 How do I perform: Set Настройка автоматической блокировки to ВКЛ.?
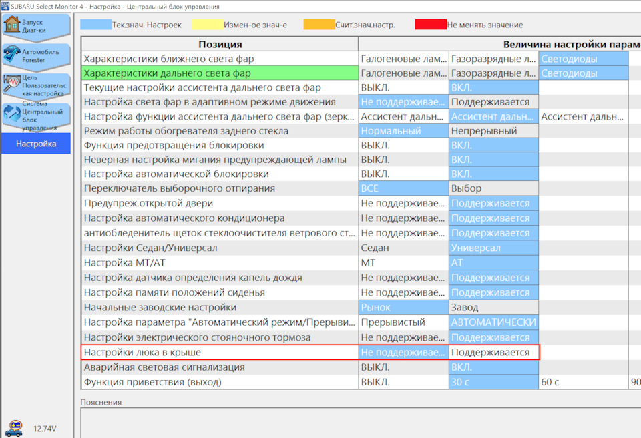pos(493,174)
